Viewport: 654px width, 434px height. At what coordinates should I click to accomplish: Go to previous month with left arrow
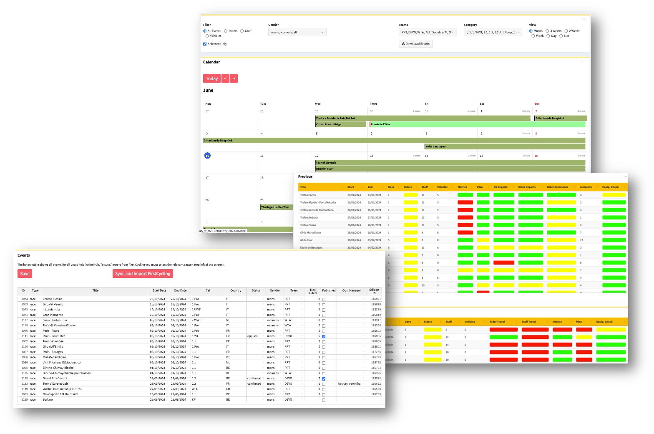pyautogui.click(x=225, y=78)
